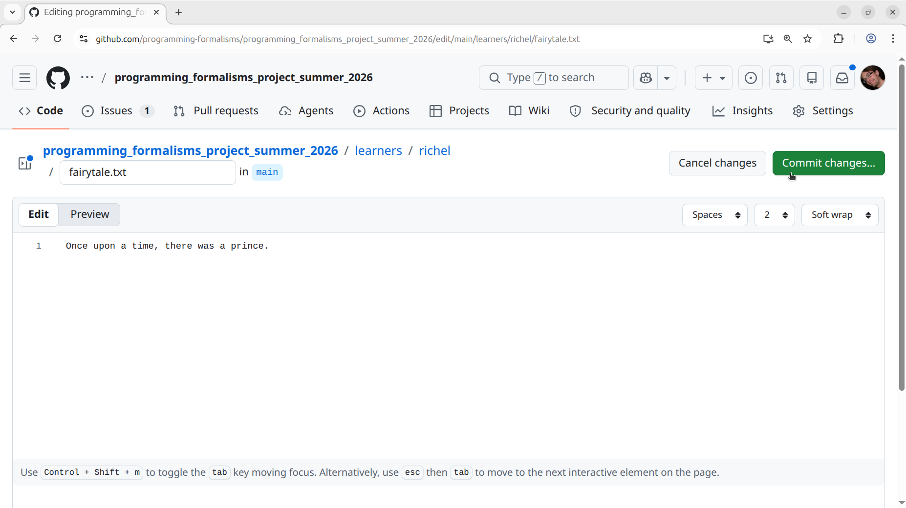The width and height of the screenshot is (906, 508).
Task: Switch to the Code tab
Action: pos(41,111)
